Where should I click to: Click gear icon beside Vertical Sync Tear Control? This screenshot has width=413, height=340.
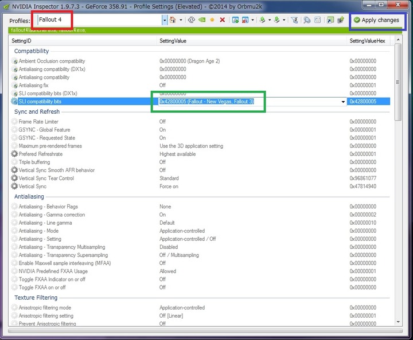pos(14,178)
